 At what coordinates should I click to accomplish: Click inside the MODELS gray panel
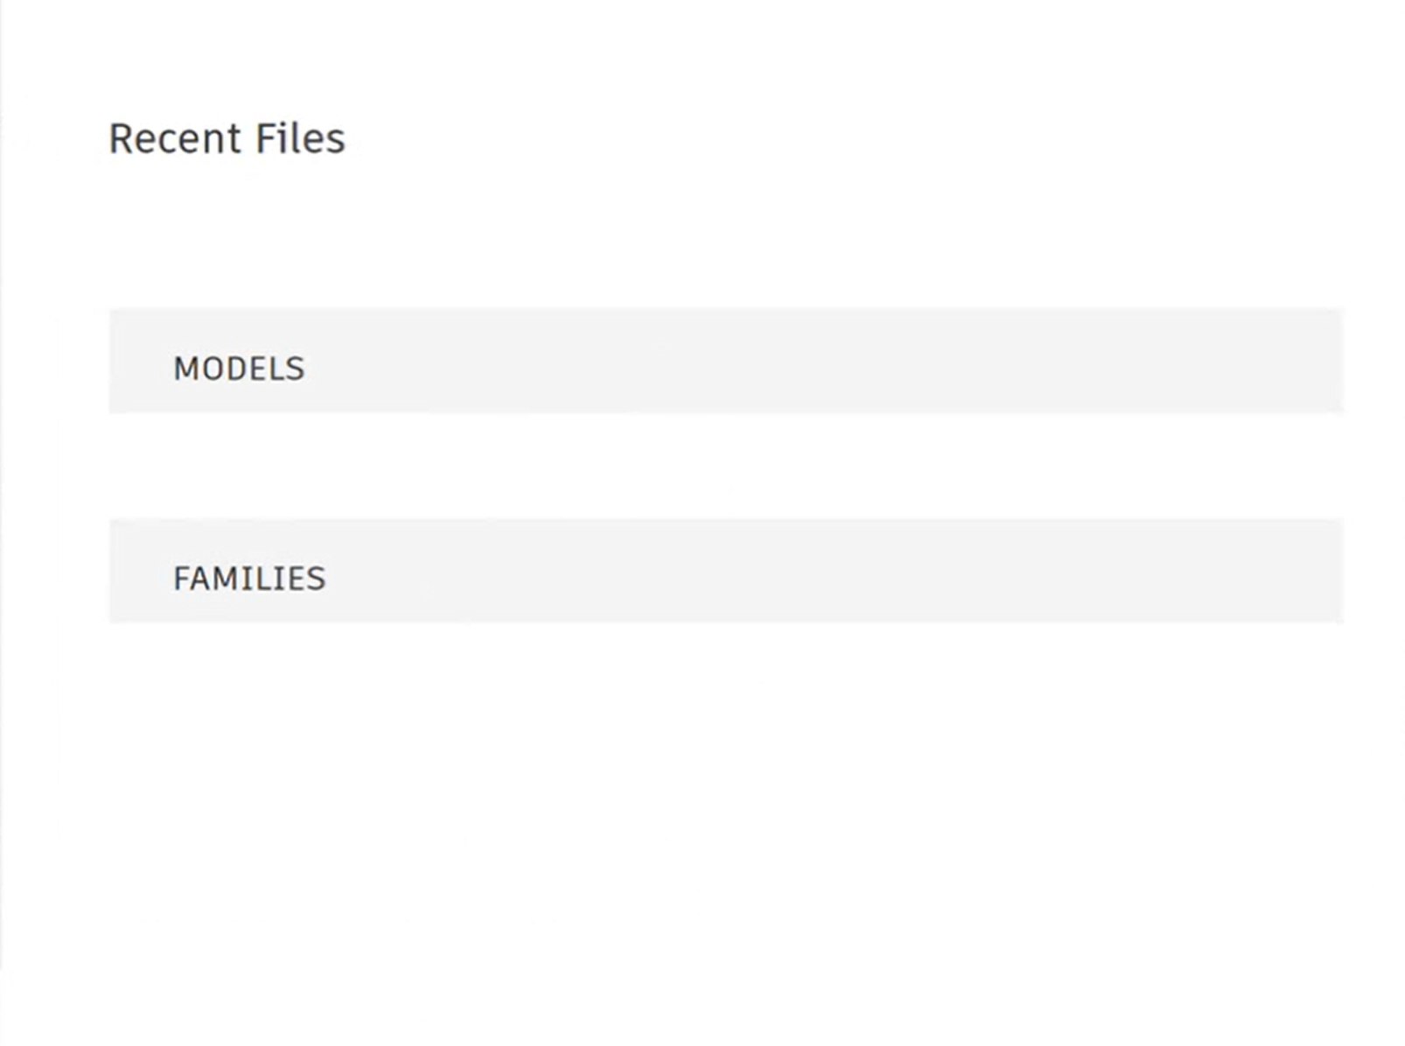[x=726, y=359]
